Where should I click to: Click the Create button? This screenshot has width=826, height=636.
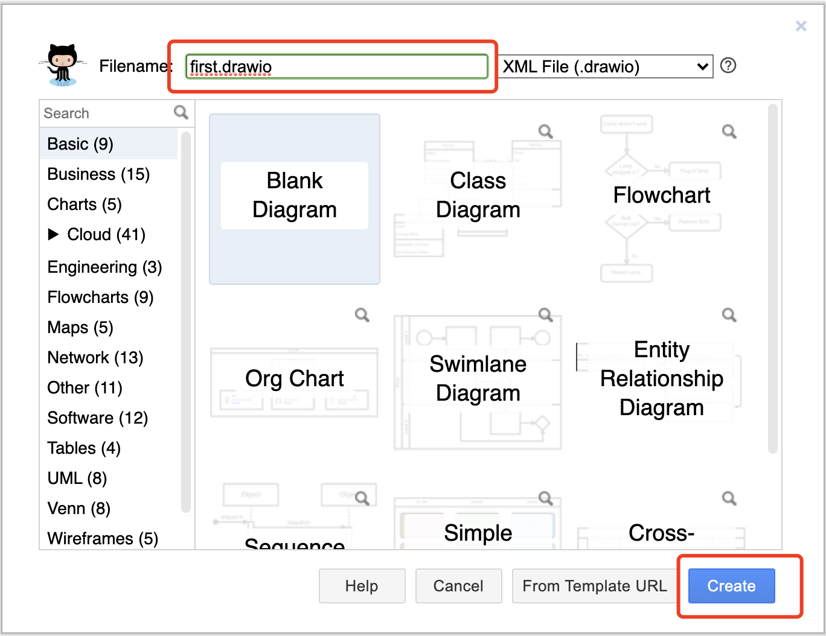[731, 586]
